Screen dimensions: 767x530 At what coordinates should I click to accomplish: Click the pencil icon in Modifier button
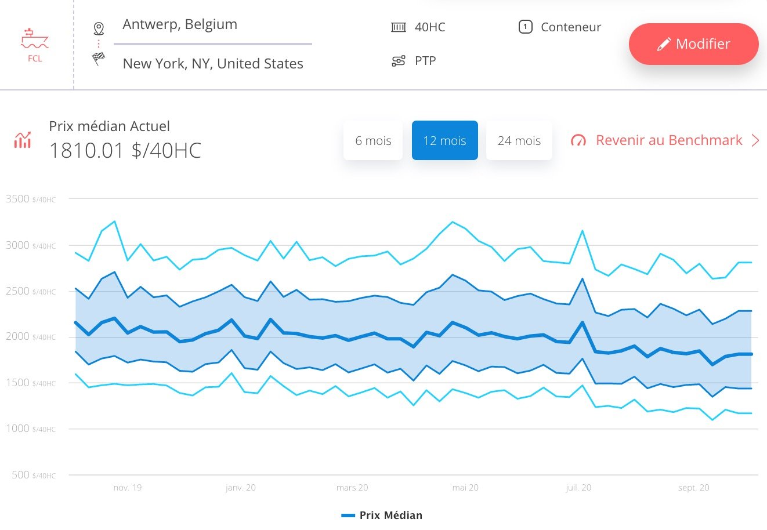664,44
